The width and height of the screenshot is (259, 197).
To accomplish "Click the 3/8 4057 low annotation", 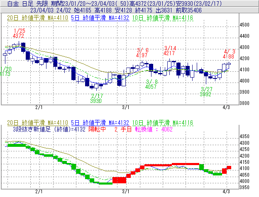I will point(151,84).
